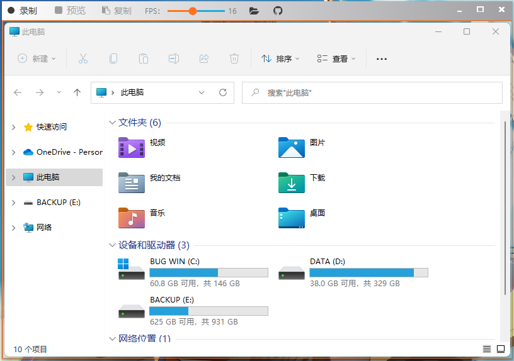The height and width of the screenshot is (361, 514).
Task: Select the 视频 videos folder icon
Action: point(132,148)
